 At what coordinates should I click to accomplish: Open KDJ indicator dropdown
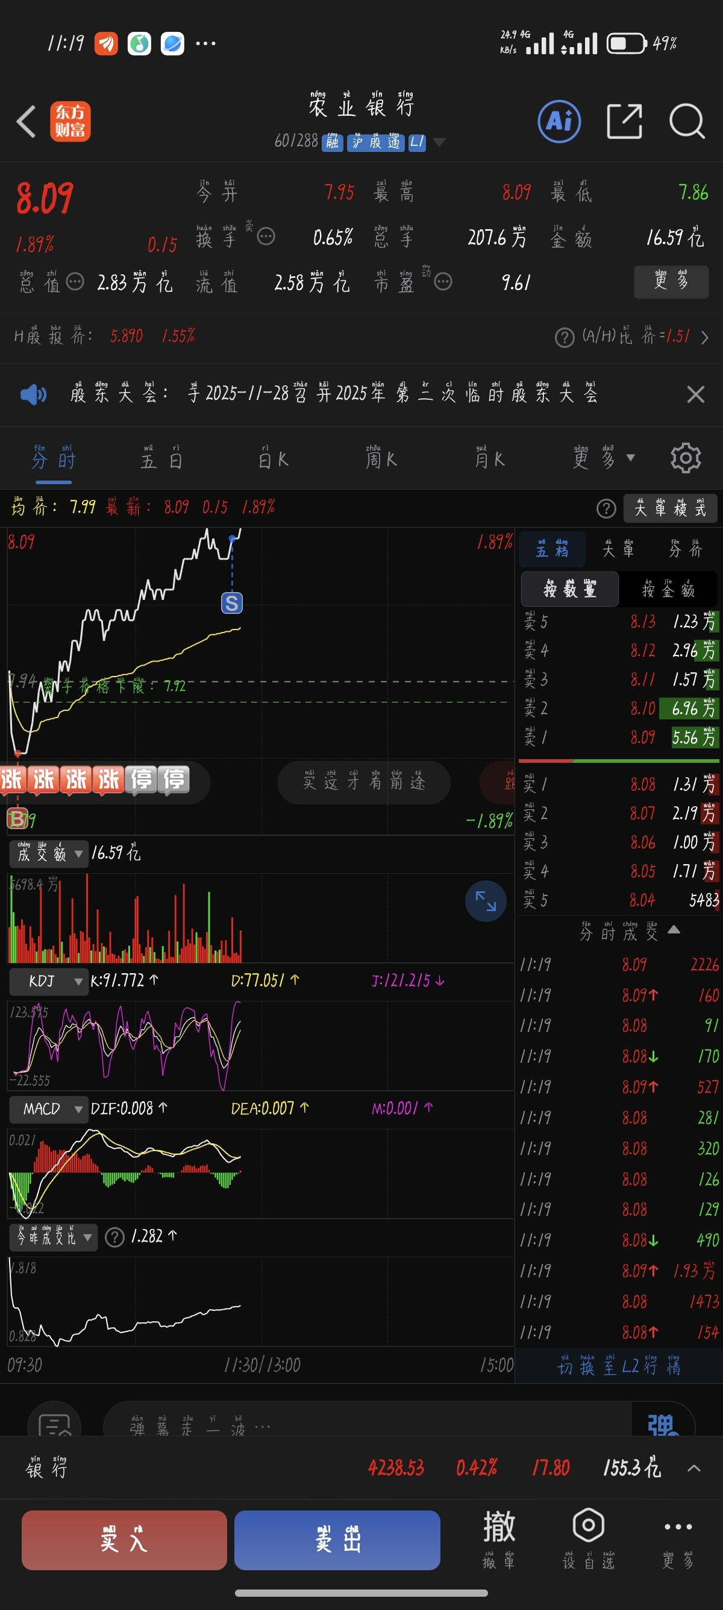(48, 981)
